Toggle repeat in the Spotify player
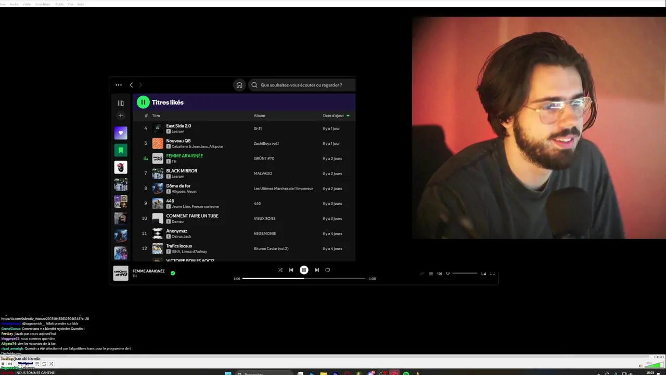The height and width of the screenshot is (375, 666). [x=327, y=270]
